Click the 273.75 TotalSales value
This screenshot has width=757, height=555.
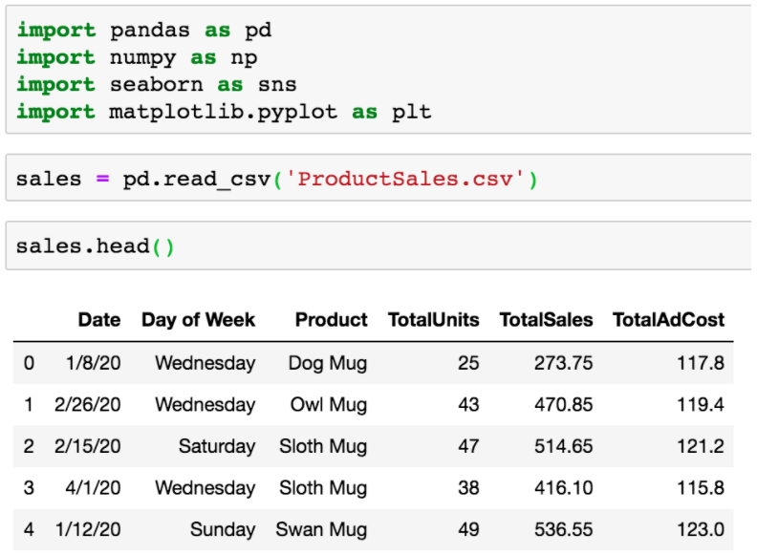point(563,363)
